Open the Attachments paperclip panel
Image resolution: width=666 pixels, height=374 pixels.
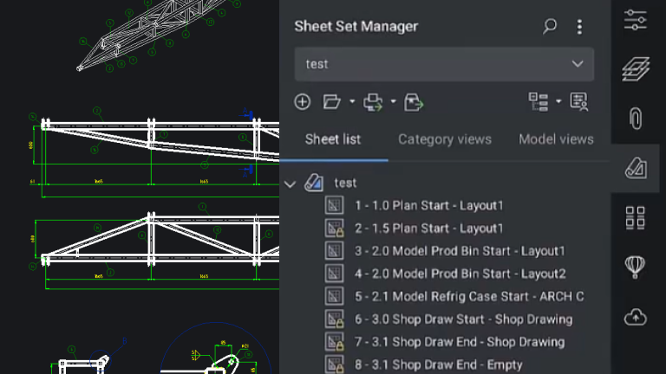636,119
